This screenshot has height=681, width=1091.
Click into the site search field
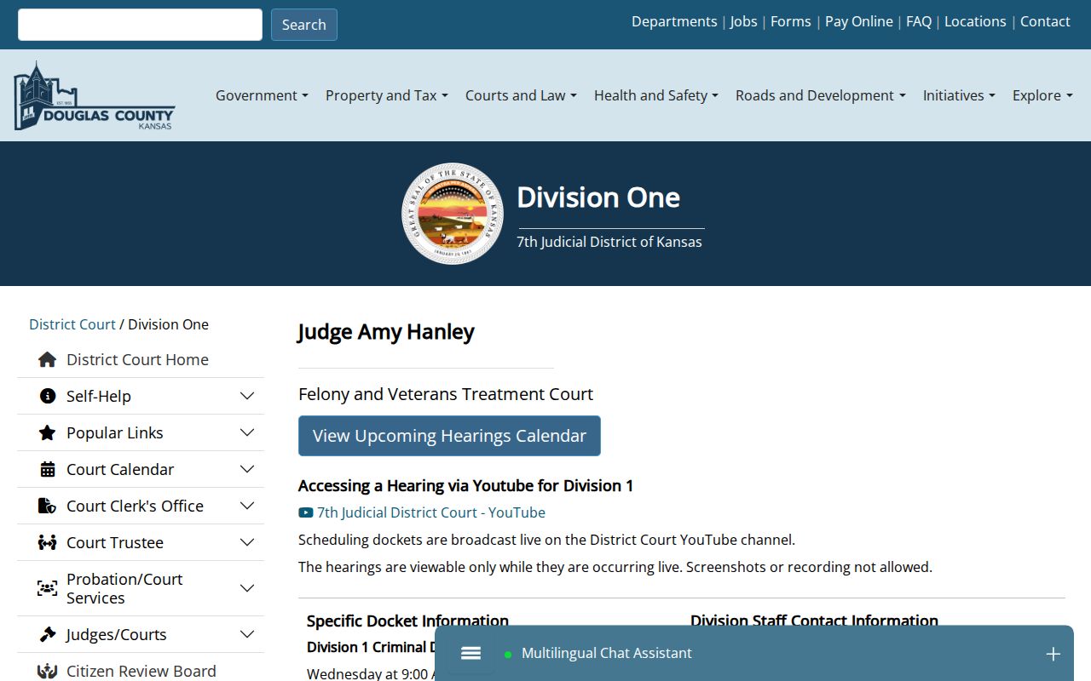[x=140, y=25]
